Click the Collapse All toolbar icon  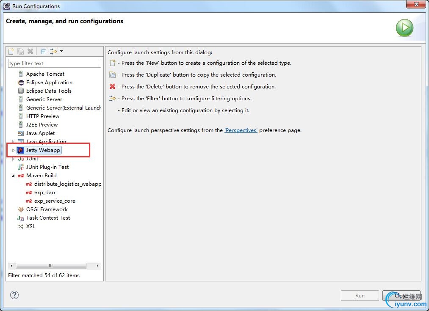point(43,51)
